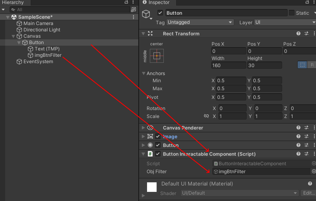The width and height of the screenshot is (316, 201).
Task: Collapse the Rect Transform component foldout
Action: coord(143,33)
